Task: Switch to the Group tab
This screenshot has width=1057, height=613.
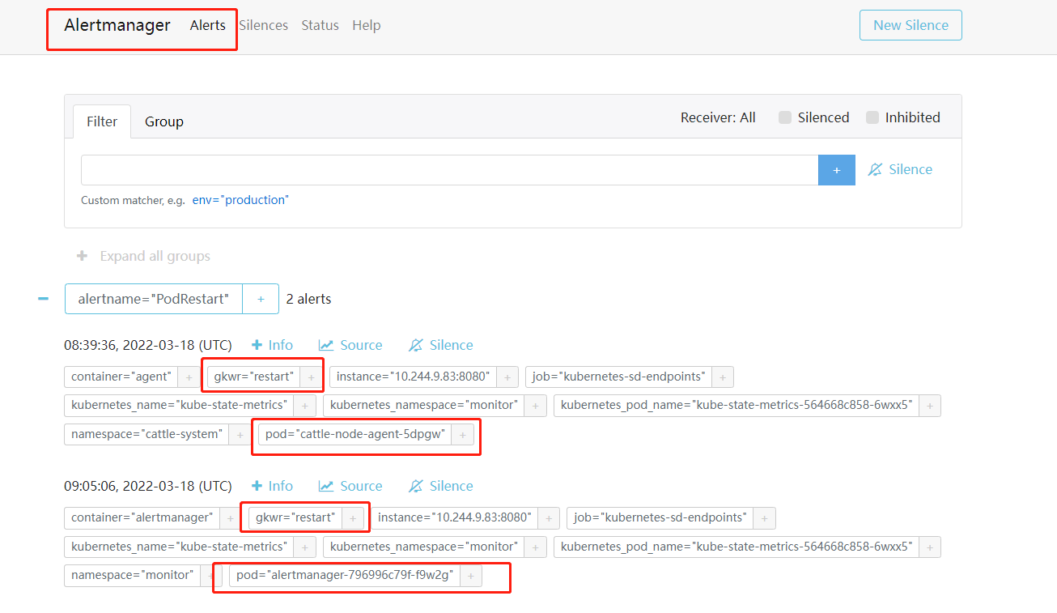Action: pyautogui.click(x=164, y=121)
